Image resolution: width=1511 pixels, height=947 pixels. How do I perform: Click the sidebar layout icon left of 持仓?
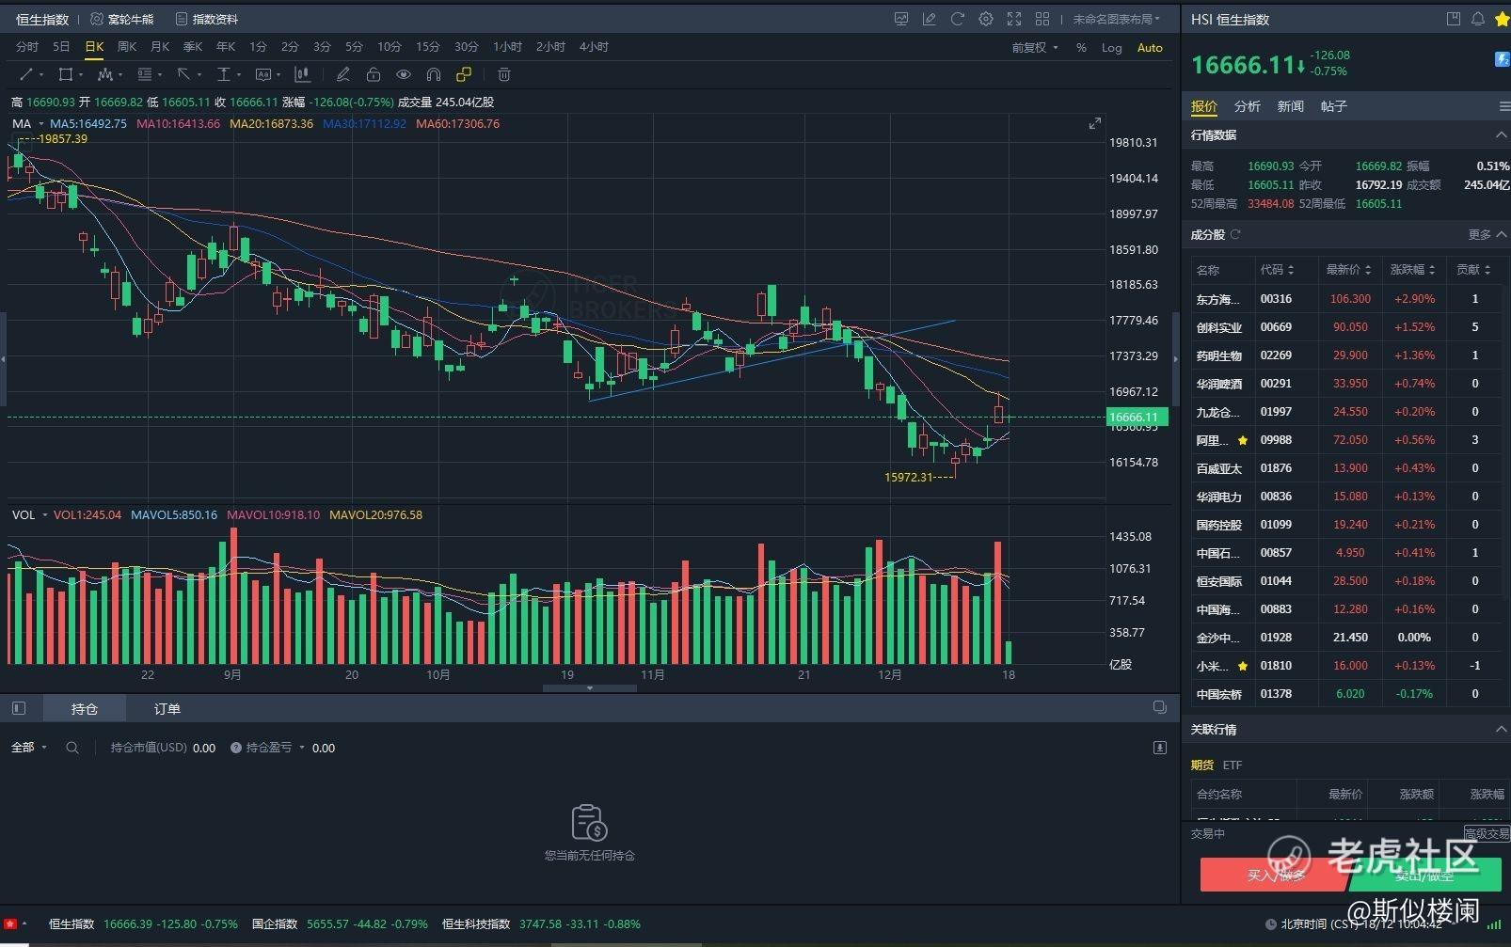pyautogui.click(x=19, y=708)
